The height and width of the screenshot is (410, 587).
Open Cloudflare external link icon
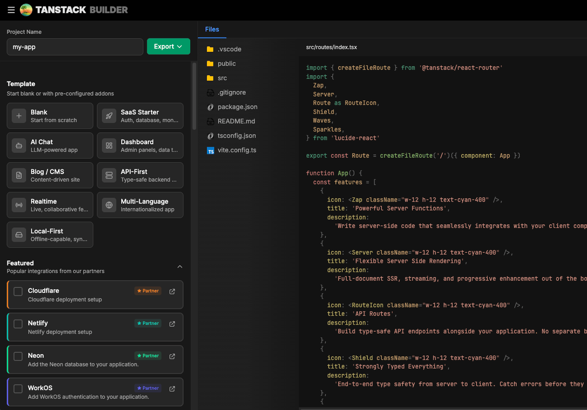[x=172, y=291]
